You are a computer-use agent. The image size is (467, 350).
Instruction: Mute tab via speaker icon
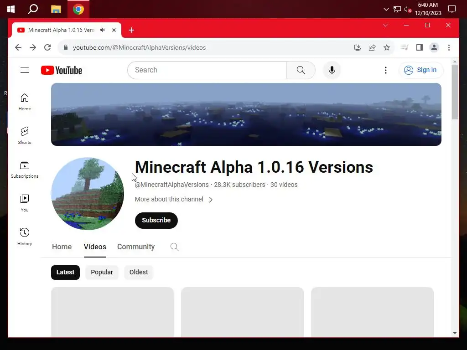click(x=103, y=30)
